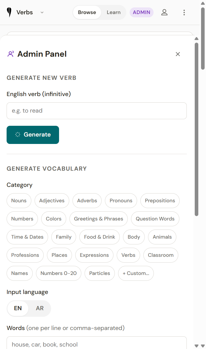Click the Admin Panel scrollbar thumb
Screen dimensions: 206x349
[196, 129]
